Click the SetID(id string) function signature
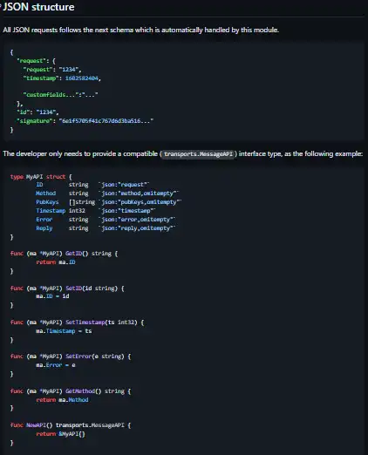368x455 pixels. pos(67,289)
